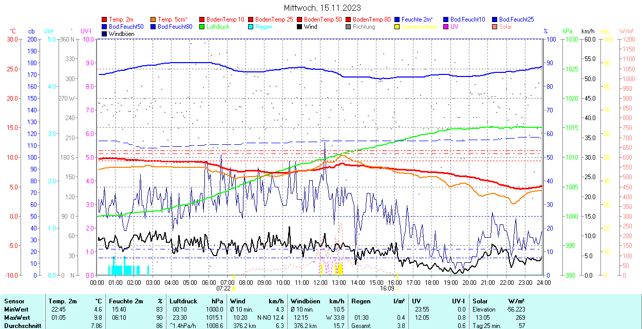Click the Mittwoch, 15.11.2023 chart title
The image size is (642, 329).
pyautogui.click(x=322, y=8)
